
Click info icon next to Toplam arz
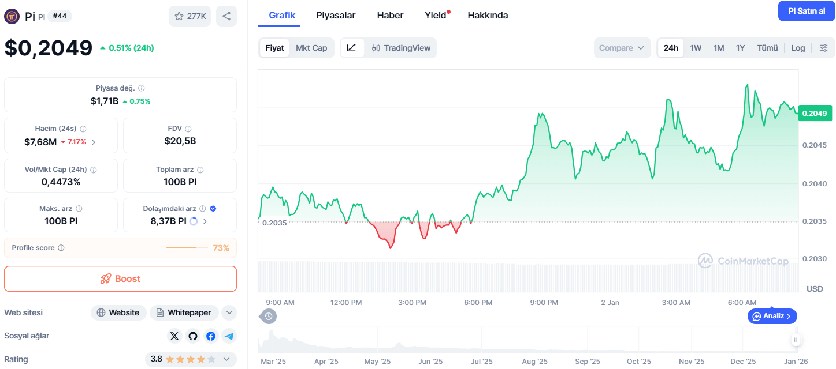pos(200,170)
